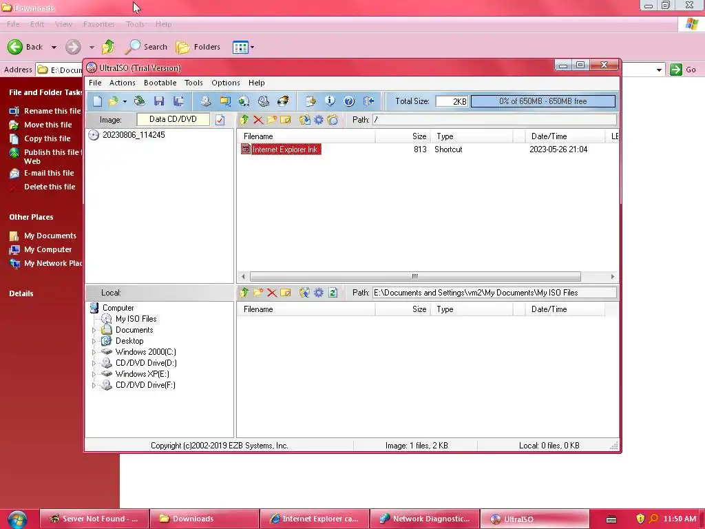
Task: Click the image Path input field showing /
Action: click(494, 120)
